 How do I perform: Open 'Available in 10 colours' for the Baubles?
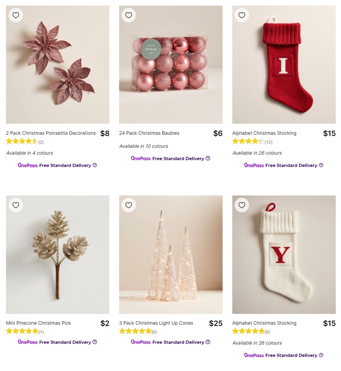tap(143, 146)
